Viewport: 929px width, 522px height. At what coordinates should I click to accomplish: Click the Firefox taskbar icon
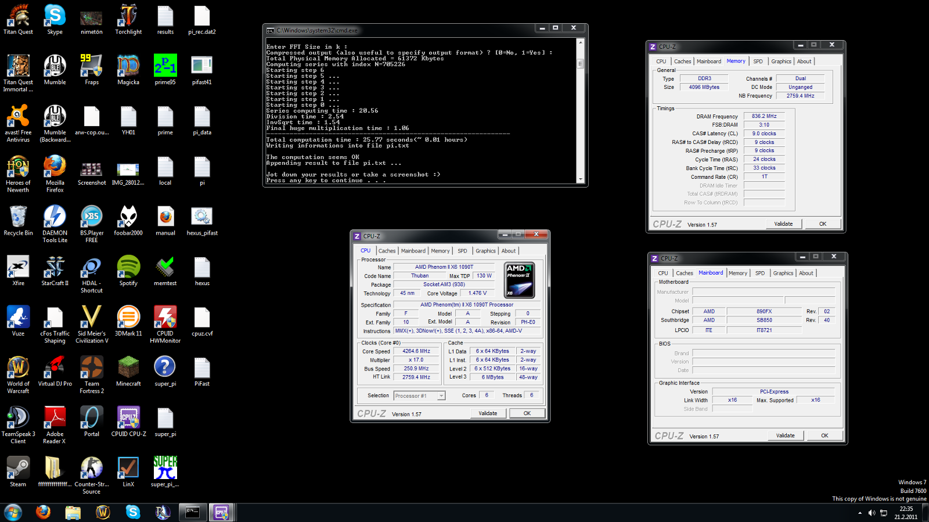click(x=43, y=512)
